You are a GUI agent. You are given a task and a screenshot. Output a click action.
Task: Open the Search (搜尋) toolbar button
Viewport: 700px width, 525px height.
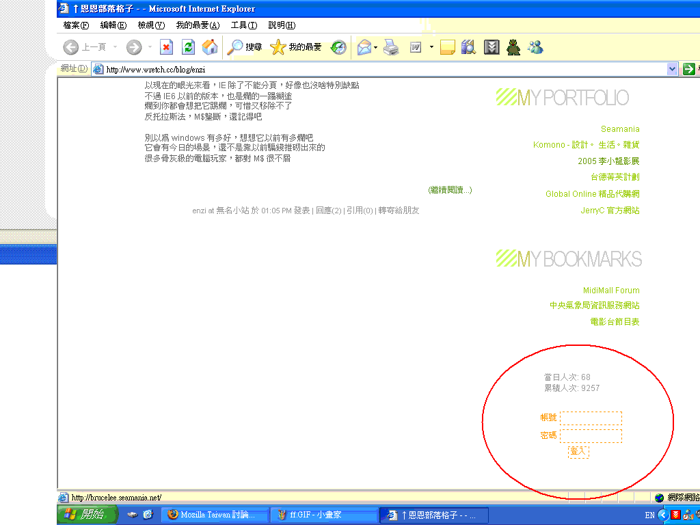(x=245, y=47)
